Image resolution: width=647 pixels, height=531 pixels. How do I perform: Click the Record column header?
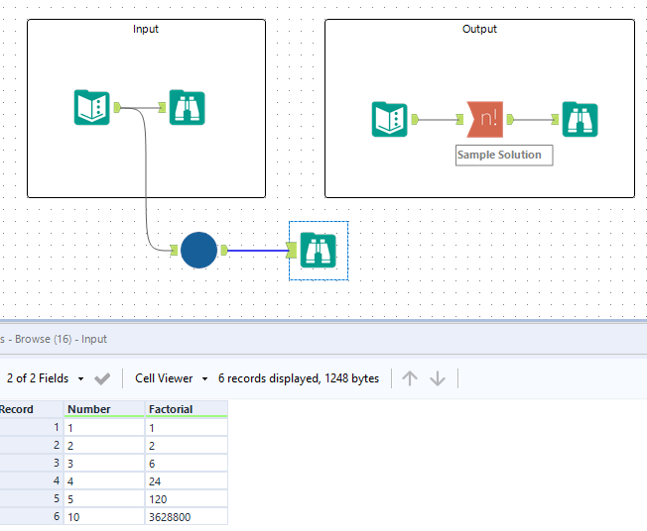tap(18, 409)
